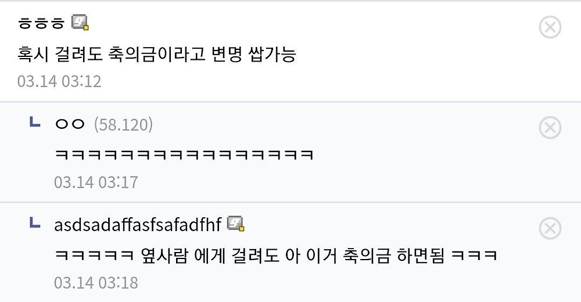Remove the ㅇㅇ (58.120) reply via X icon

pyautogui.click(x=550, y=128)
